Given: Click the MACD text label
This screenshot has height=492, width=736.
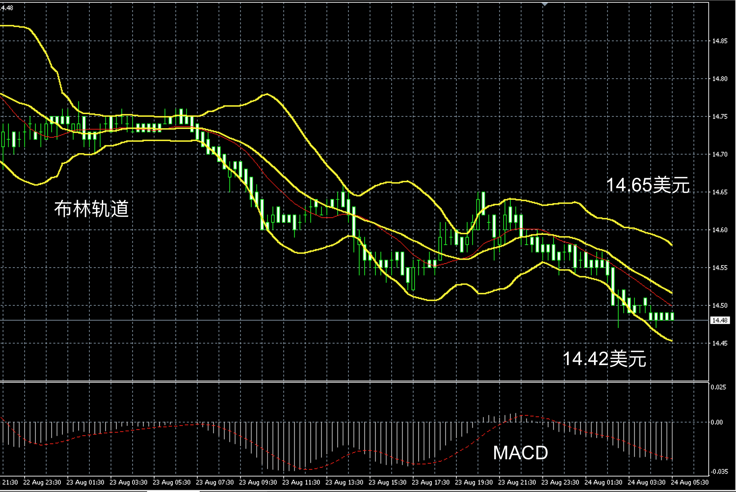Looking at the screenshot, I should coord(520,453).
